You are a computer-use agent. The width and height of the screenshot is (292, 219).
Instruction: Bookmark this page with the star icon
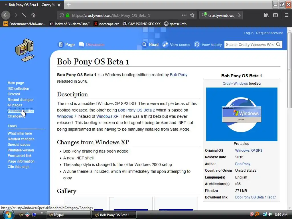(192, 15)
